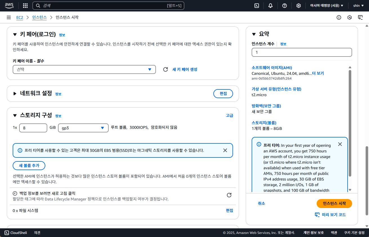Open the Asia Pacific (Seoul) region dropdown
Screen dimensions: 369x237
[326, 6]
